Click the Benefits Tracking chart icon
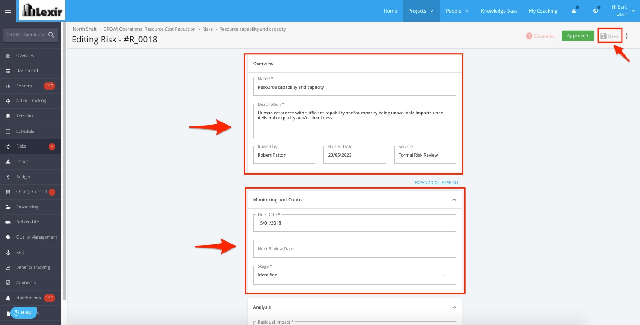This screenshot has width=640, height=325. [8, 267]
